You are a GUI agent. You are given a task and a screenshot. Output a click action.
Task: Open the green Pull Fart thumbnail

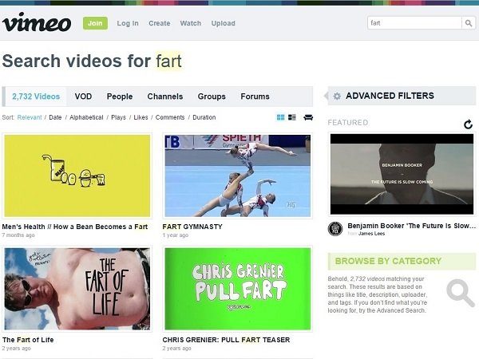coord(238,289)
